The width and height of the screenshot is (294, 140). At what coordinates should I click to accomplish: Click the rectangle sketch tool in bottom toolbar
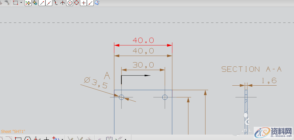pos(18,138)
